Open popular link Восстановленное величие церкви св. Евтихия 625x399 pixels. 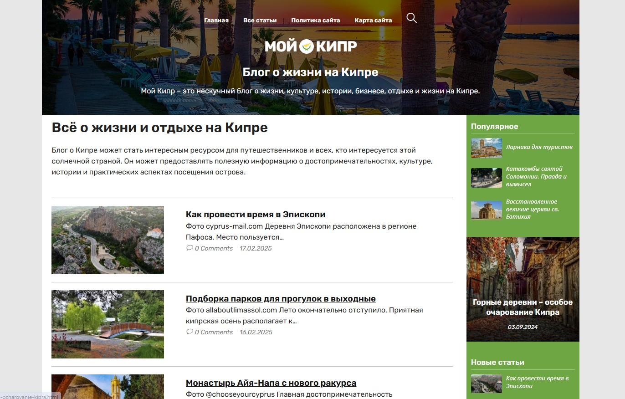point(533,209)
